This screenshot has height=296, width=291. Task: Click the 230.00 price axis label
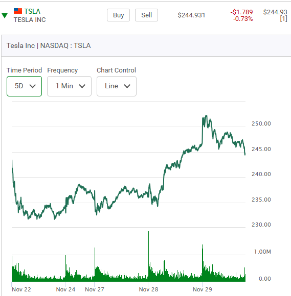click(261, 225)
